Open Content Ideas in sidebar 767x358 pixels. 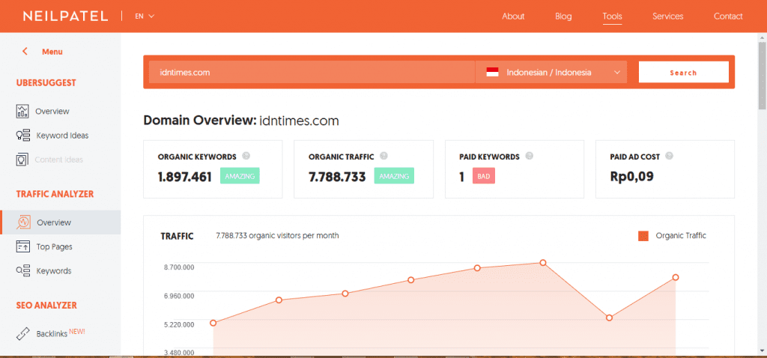[x=58, y=160]
